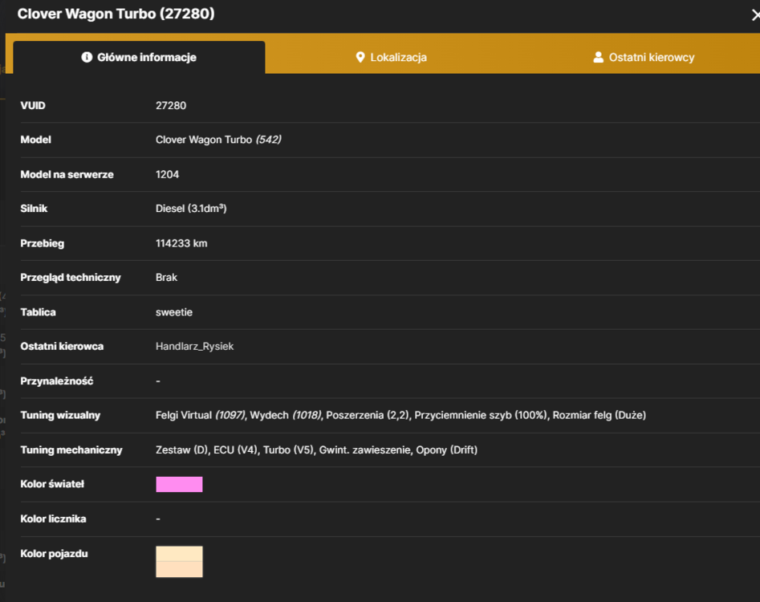Click the Gwint. zawieszenie entry

364,449
